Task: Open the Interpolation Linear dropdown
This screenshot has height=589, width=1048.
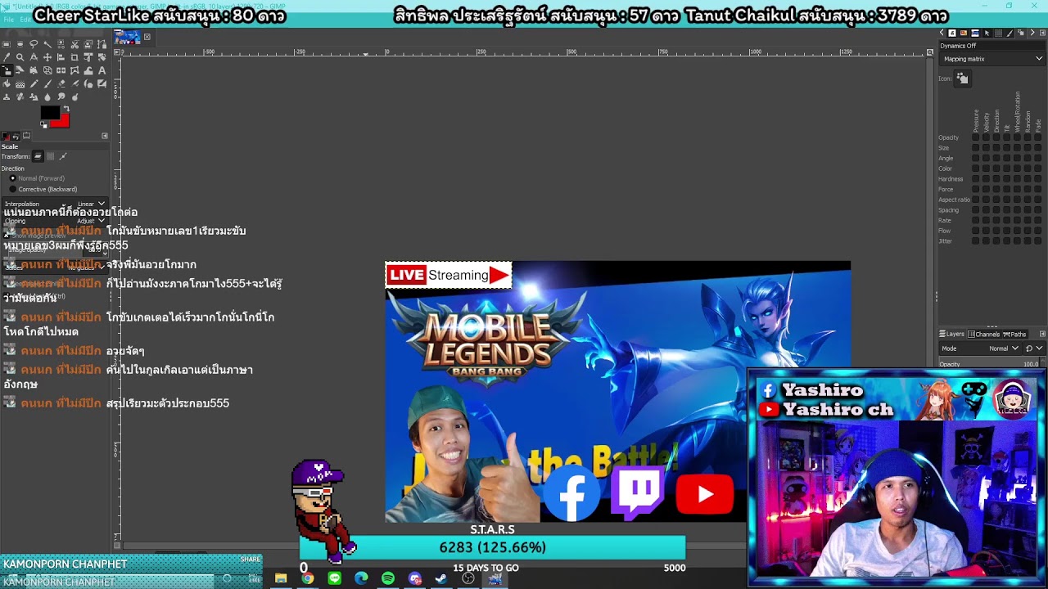Action: click(x=55, y=204)
